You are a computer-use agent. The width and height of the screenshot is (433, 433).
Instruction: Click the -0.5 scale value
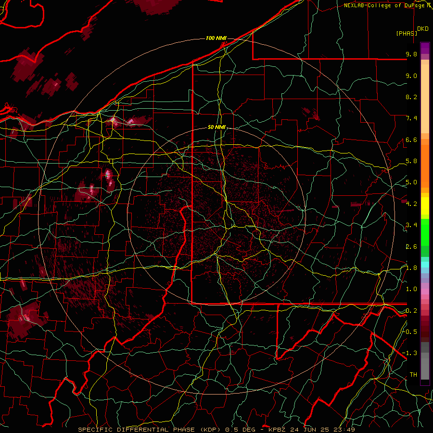tap(410, 331)
